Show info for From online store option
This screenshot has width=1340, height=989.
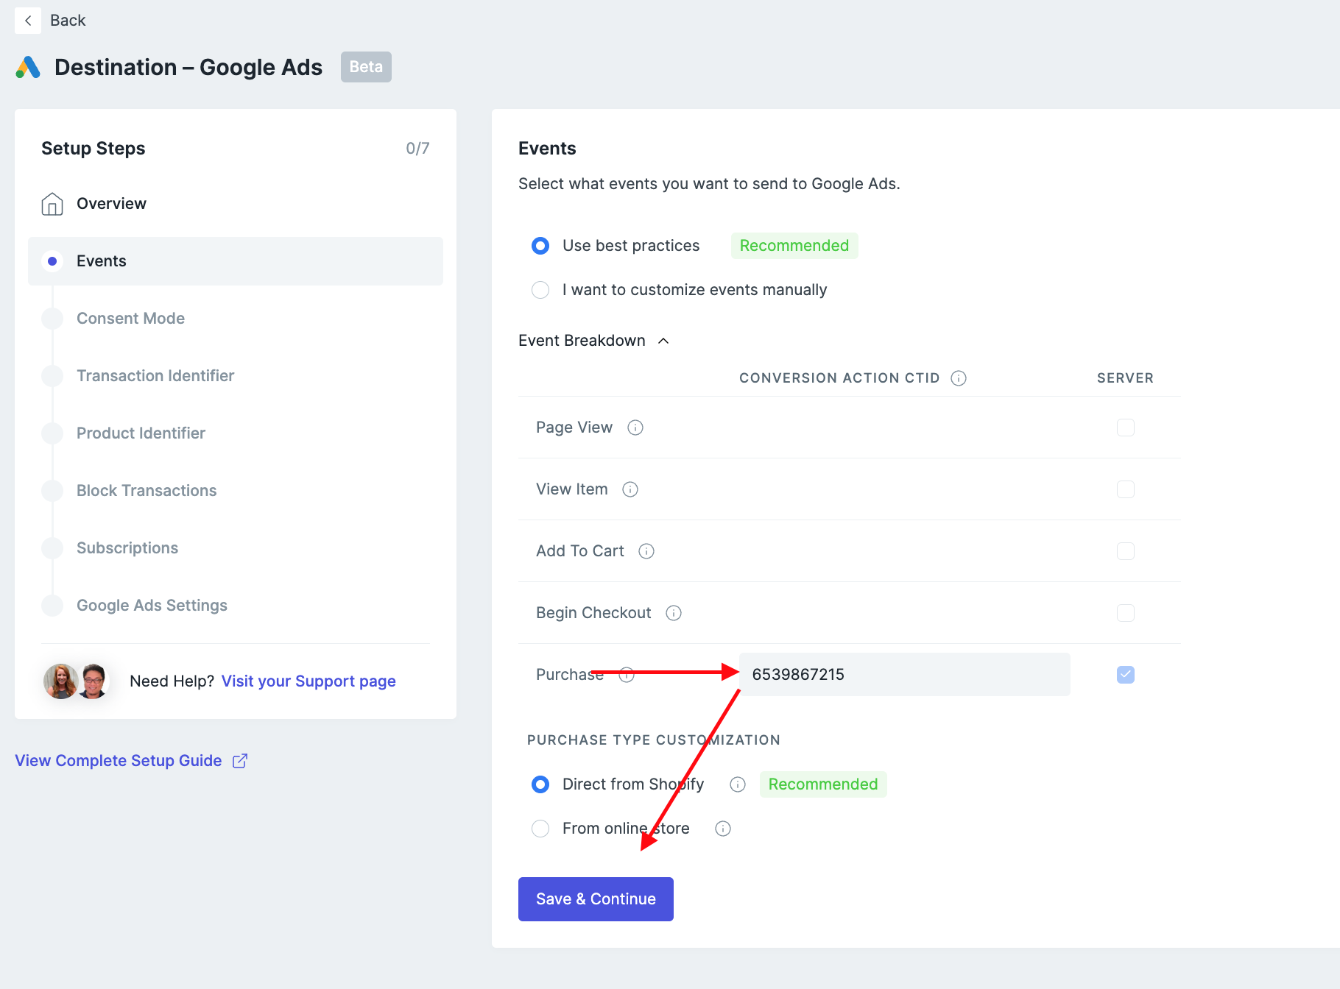(x=723, y=829)
